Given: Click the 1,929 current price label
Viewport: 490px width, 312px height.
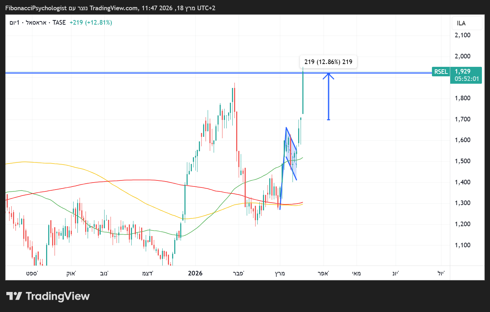Looking at the screenshot, I should (463, 71).
